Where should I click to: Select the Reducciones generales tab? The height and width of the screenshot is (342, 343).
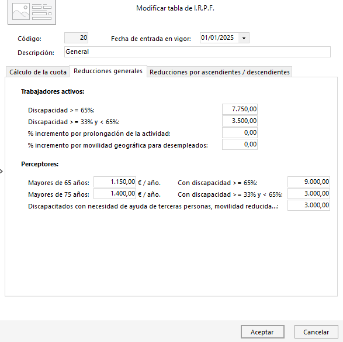(108, 71)
